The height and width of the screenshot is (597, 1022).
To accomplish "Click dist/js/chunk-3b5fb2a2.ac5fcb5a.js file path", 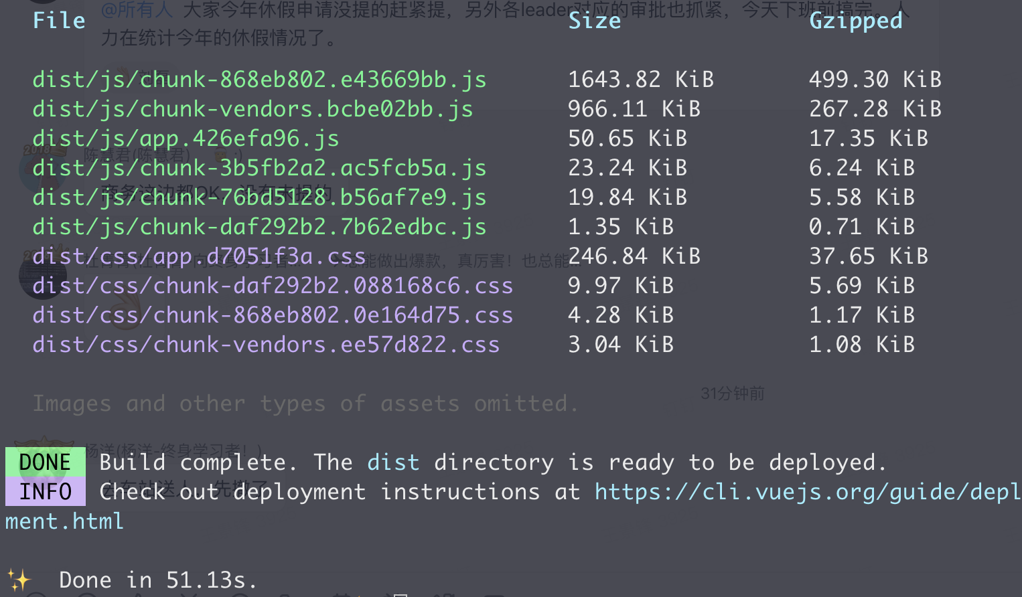I will tap(259, 168).
